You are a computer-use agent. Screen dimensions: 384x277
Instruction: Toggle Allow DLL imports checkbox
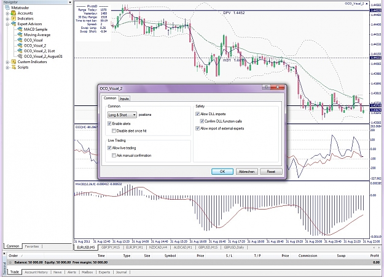pyautogui.click(x=198, y=114)
